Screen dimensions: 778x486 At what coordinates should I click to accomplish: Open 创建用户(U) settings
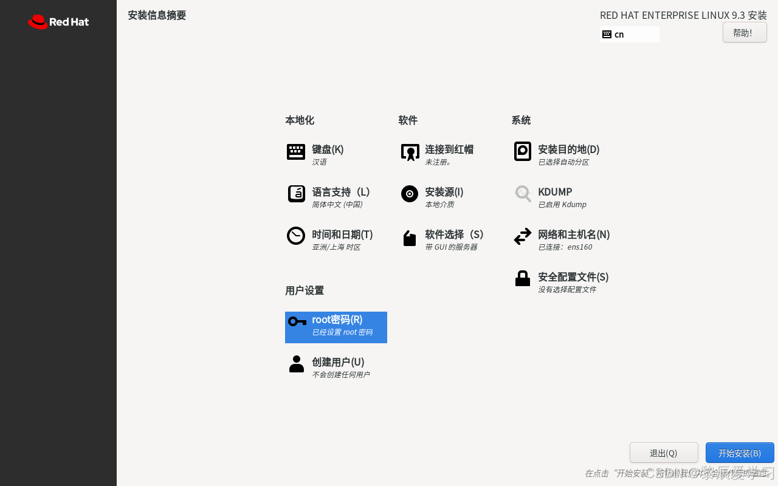(338, 362)
